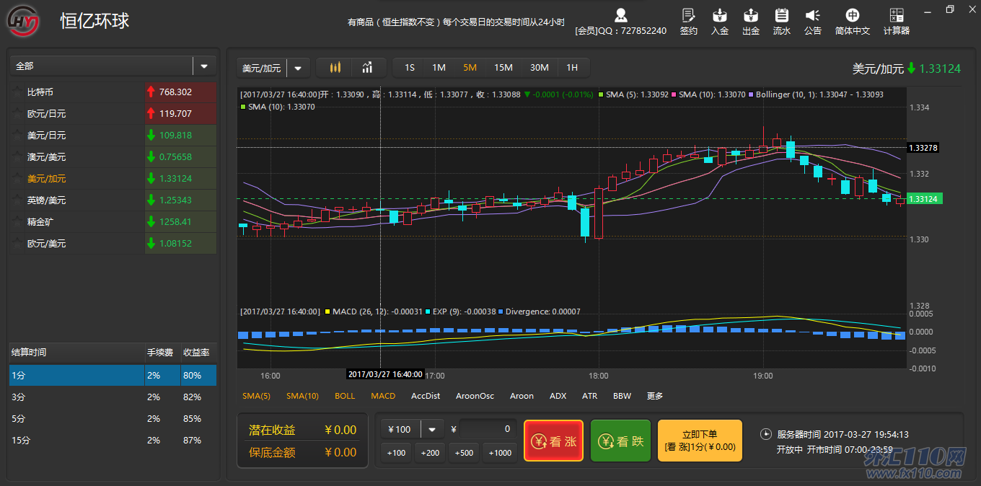Click the member profile icon
The height and width of the screenshot is (486, 981).
(x=620, y=15)
